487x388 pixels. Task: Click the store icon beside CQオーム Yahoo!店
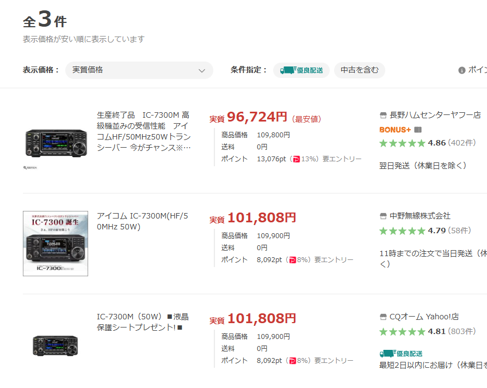tap(383, 317)
